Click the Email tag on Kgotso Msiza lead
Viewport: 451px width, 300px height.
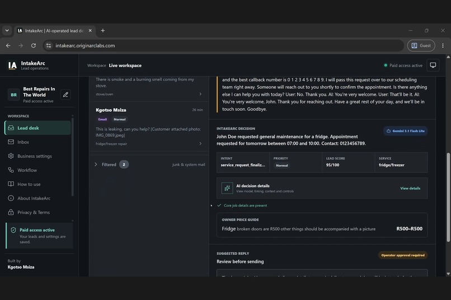[x=102, y=120]
